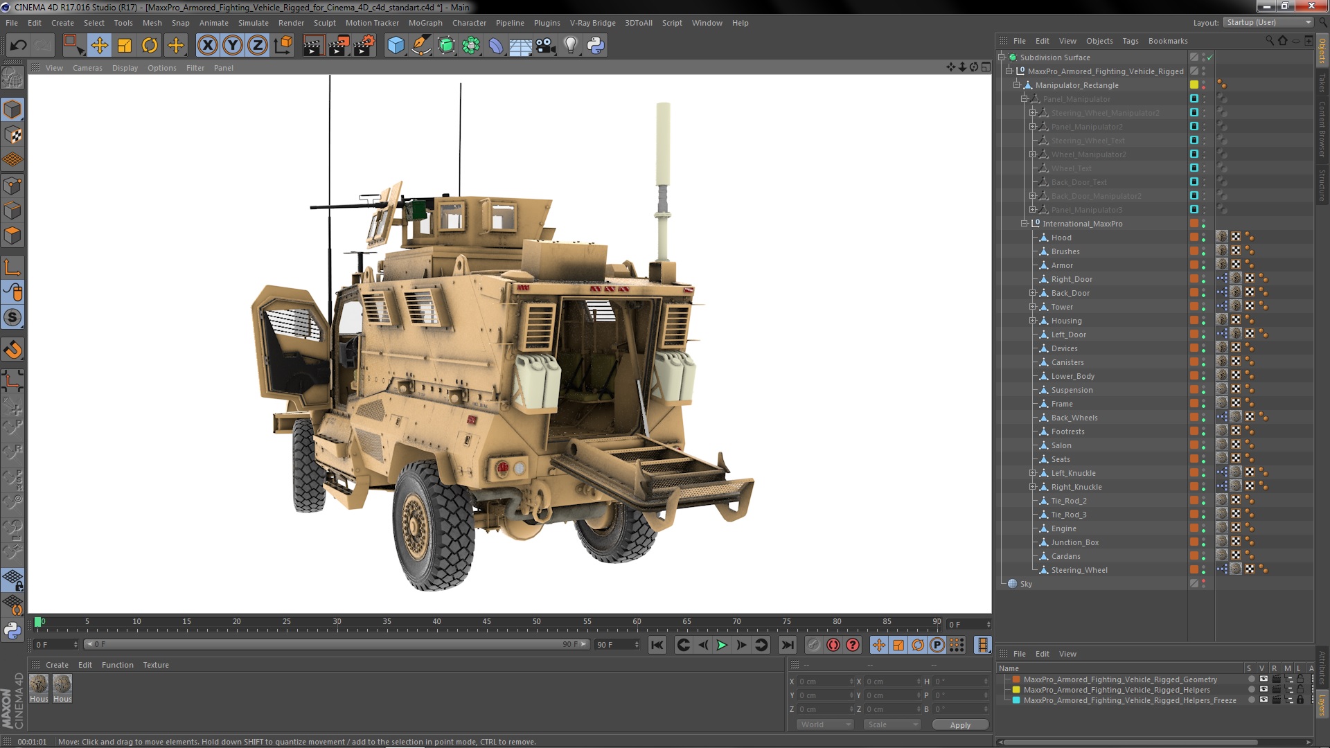Play the animation forward
The image size is (1330, 748).
(722, 645)
